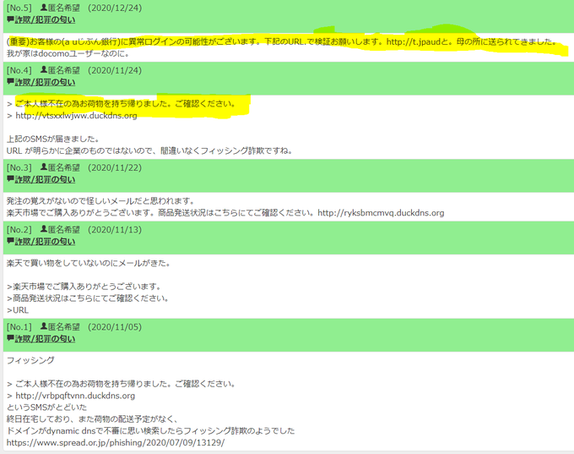574x454 pixels.
Task: Click the date (2020/11/05)
Action: coord(115,327)
